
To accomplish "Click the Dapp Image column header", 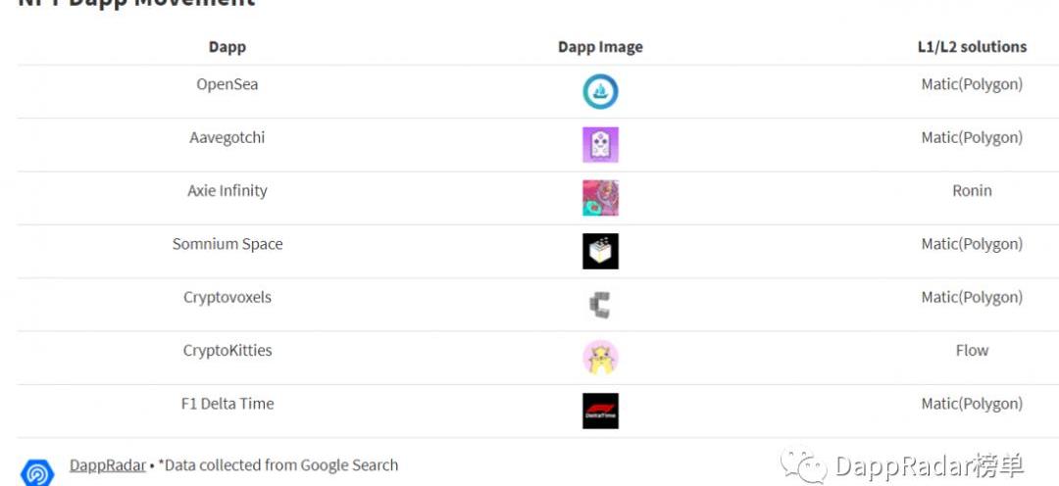I will point(600,47).
